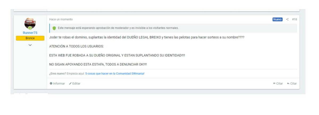Click the Editar button text
Viewport: 319px width, 115px height.
pos(76,83)
